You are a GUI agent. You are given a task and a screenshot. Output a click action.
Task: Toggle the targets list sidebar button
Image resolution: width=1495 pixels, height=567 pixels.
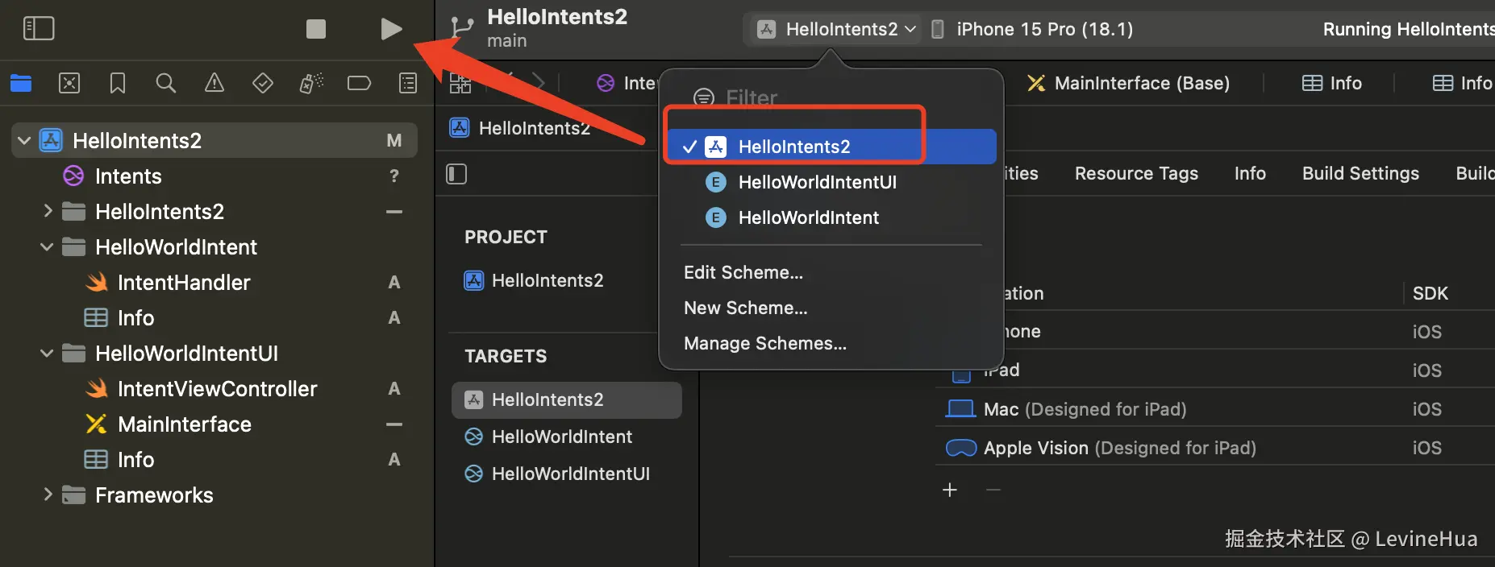[456, 174]
